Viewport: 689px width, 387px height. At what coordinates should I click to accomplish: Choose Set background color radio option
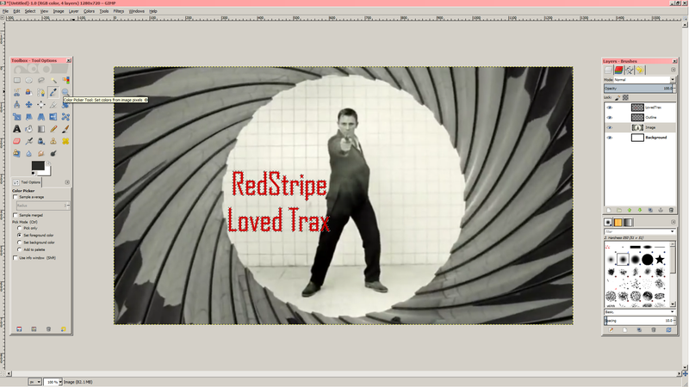pos(19,243)
